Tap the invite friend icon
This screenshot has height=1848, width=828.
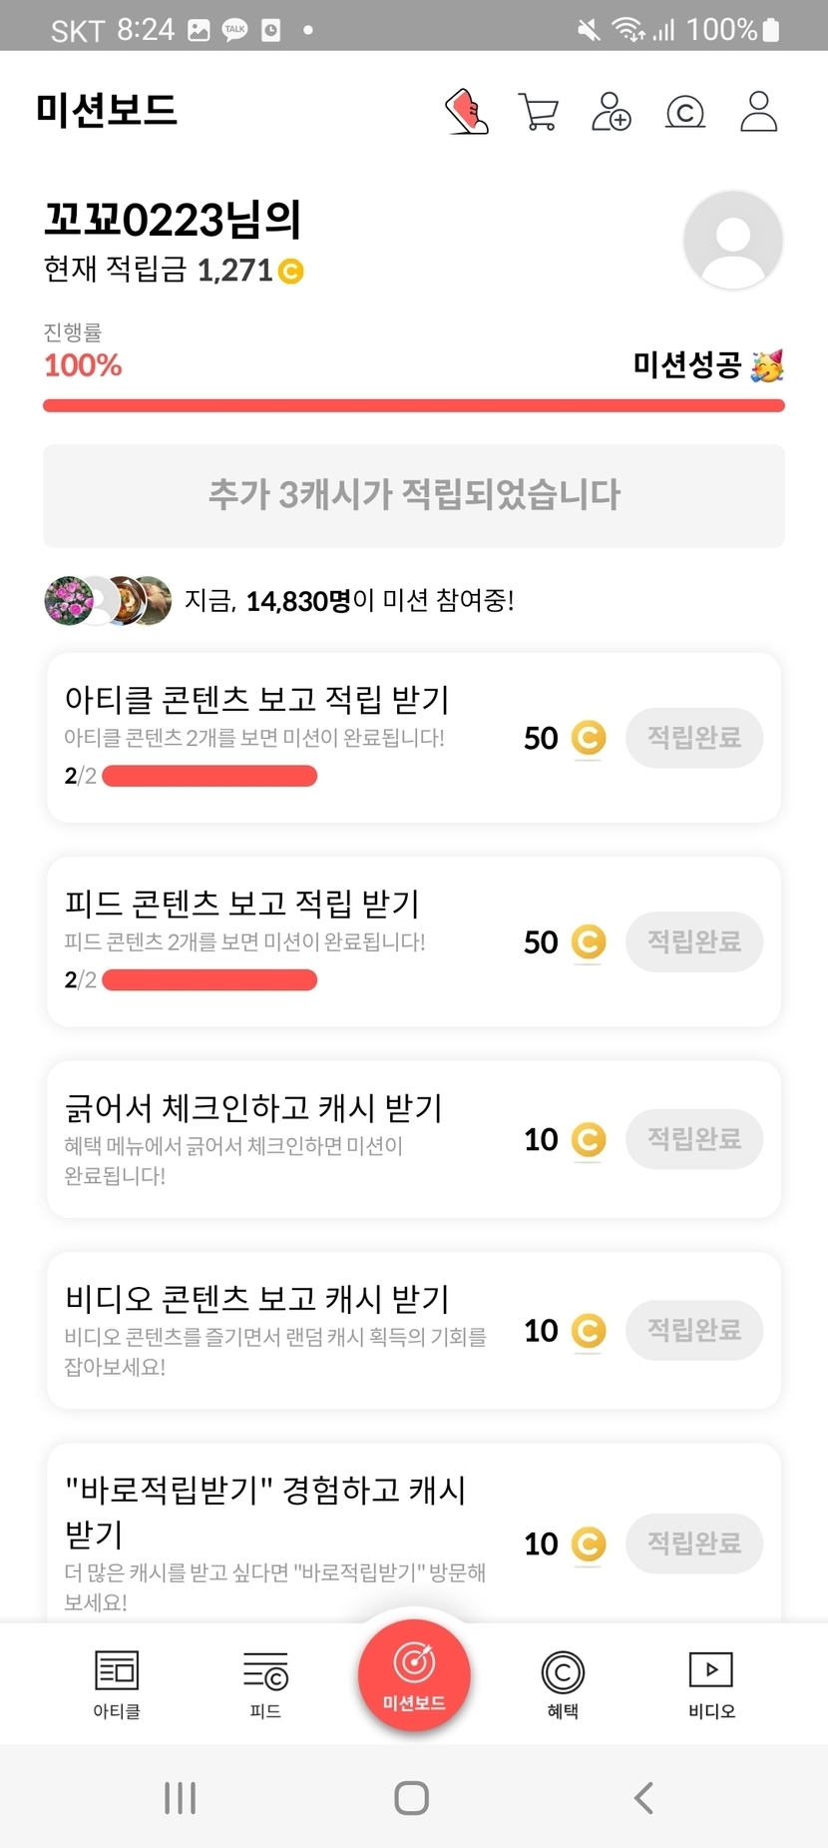(612, 111)
